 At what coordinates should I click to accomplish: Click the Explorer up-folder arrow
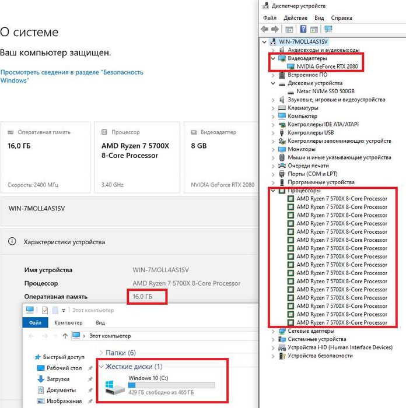[x=65, y=336]
